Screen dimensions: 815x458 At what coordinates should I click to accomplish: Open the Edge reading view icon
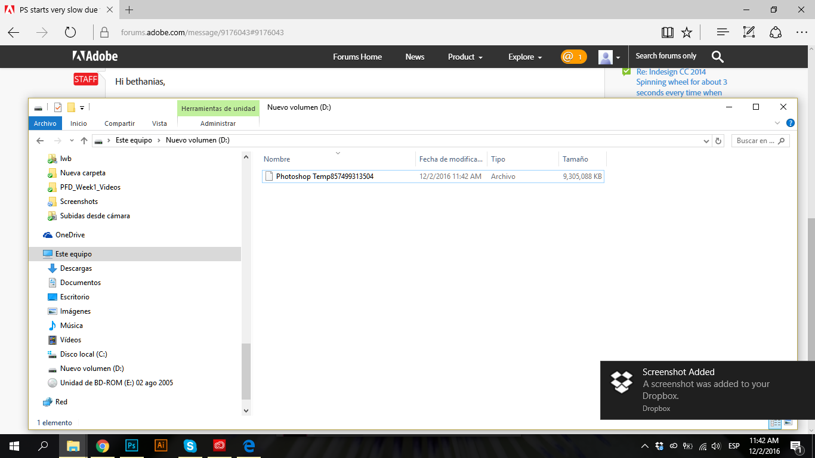click(667, 32)
